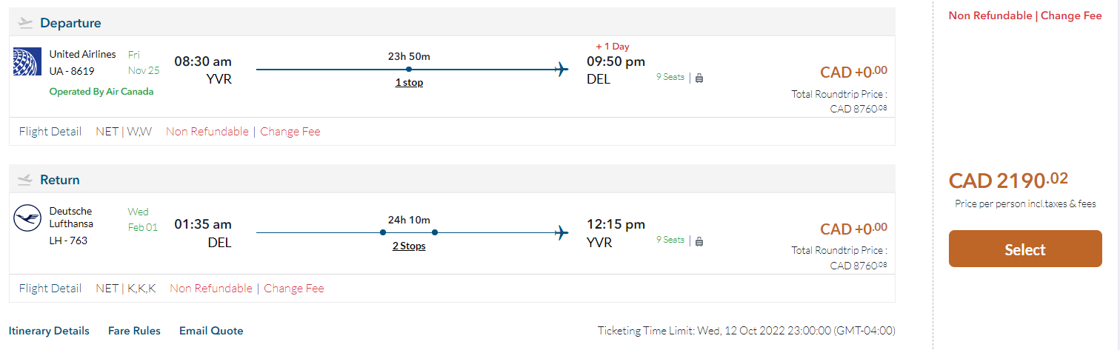Click the departure route airplane arrow icon

(x=562, y=70)
